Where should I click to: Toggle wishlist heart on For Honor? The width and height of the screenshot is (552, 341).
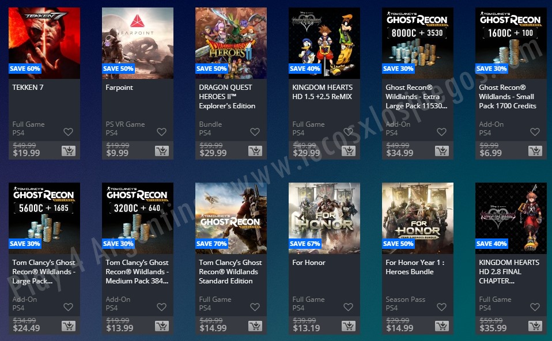pyautogui.click(x=348, y=307)
